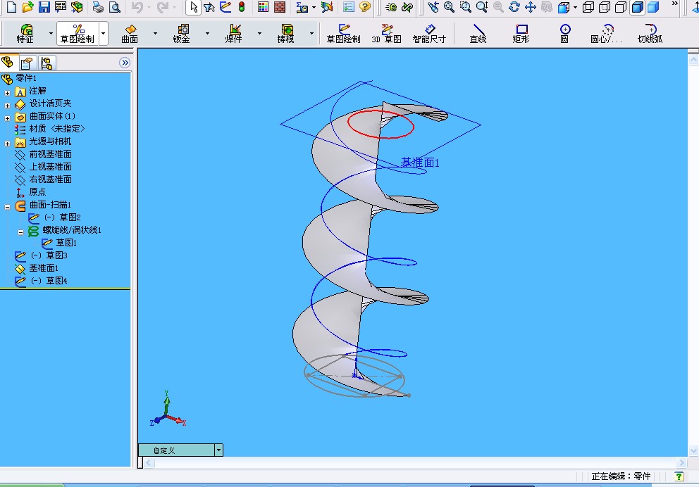The width and height of the screenshot is (699, 487).
Task: Select the rotate view tool
Action: pyautogui.click(x=514, y=6)
